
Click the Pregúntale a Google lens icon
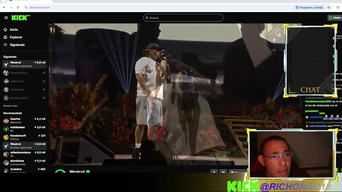297,7
